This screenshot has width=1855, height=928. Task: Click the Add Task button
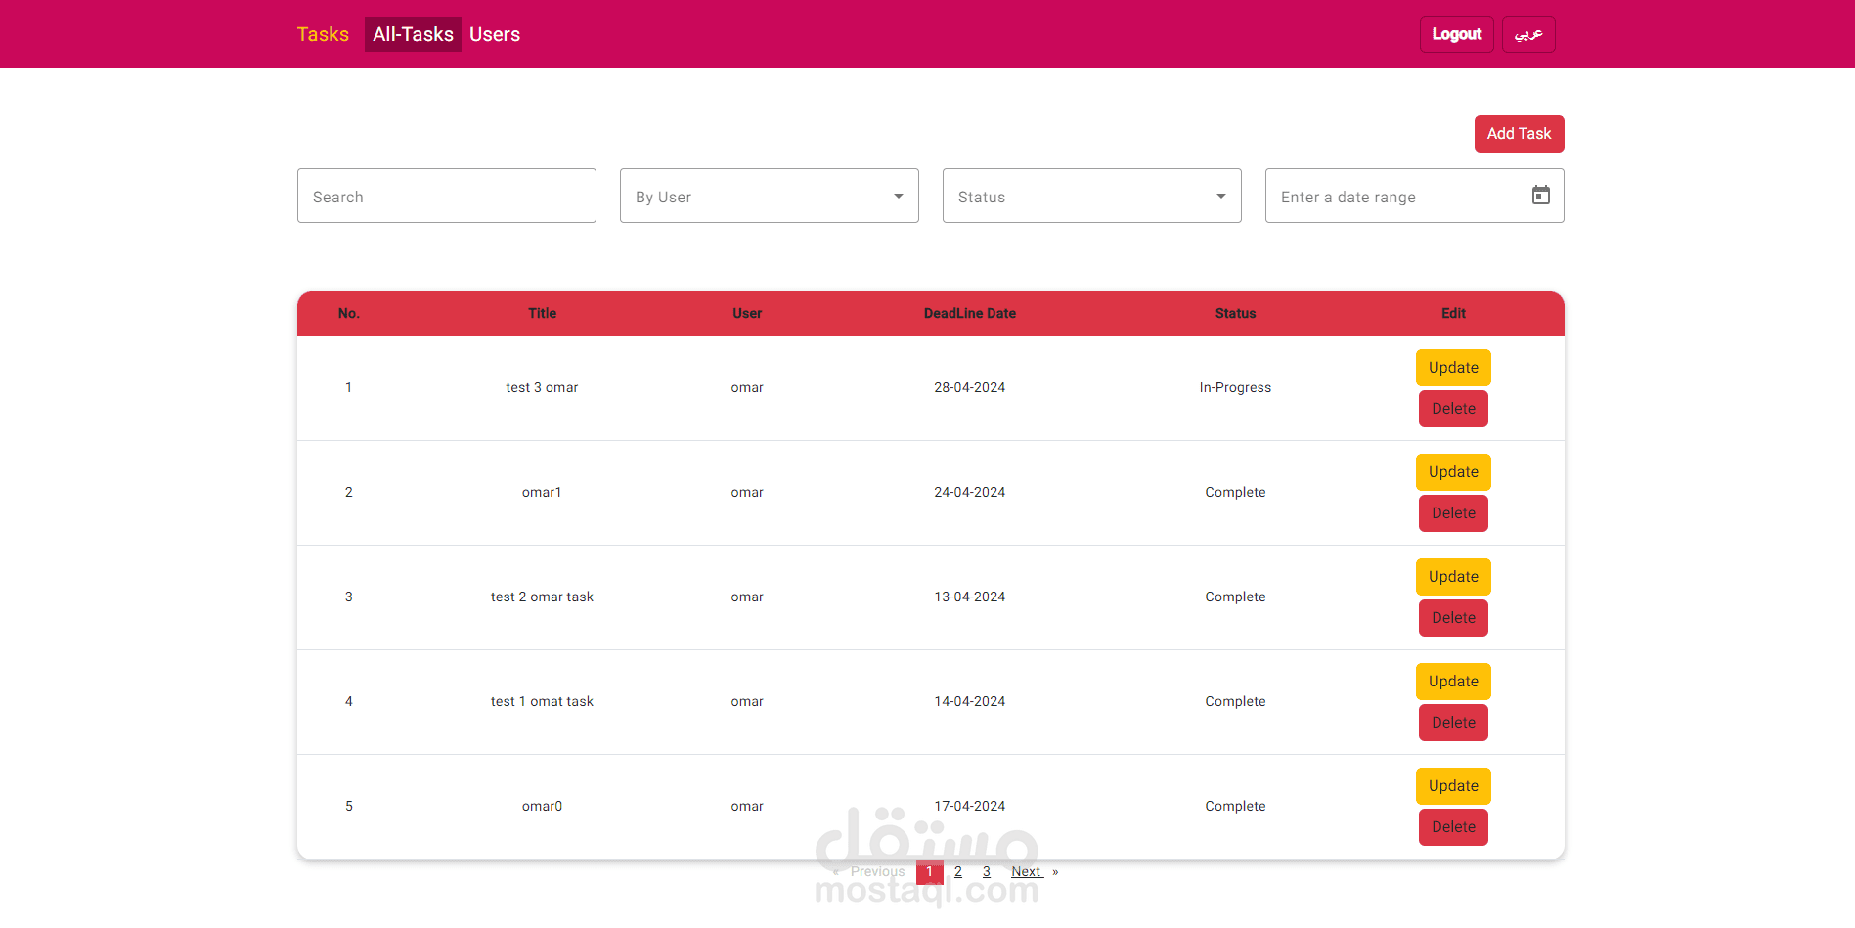click(1519, 134)
